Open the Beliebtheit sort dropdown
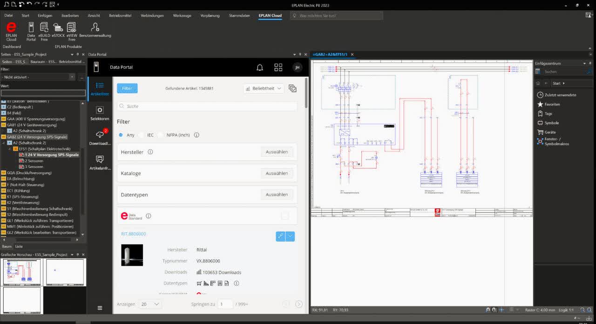The width and height of the screenshot is (596, 324). pos(264,88)
